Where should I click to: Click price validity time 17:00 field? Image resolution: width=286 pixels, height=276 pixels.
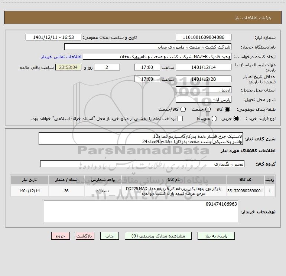tap(147, 79)
